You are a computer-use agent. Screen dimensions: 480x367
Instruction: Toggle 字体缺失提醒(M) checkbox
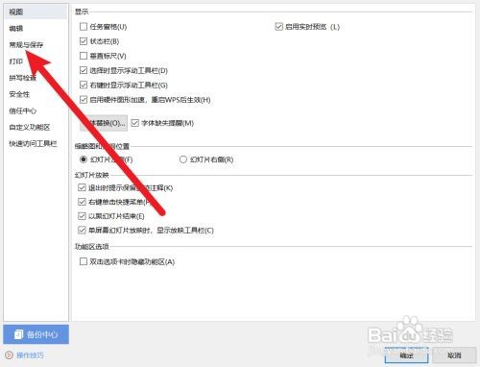pos(134,123)
